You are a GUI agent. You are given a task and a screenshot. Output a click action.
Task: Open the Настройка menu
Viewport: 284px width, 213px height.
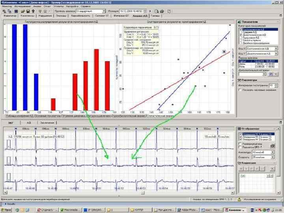(x=72, y=7)
